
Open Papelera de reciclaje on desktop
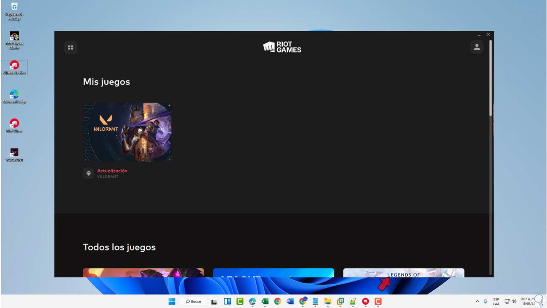(x=14, y=11)
